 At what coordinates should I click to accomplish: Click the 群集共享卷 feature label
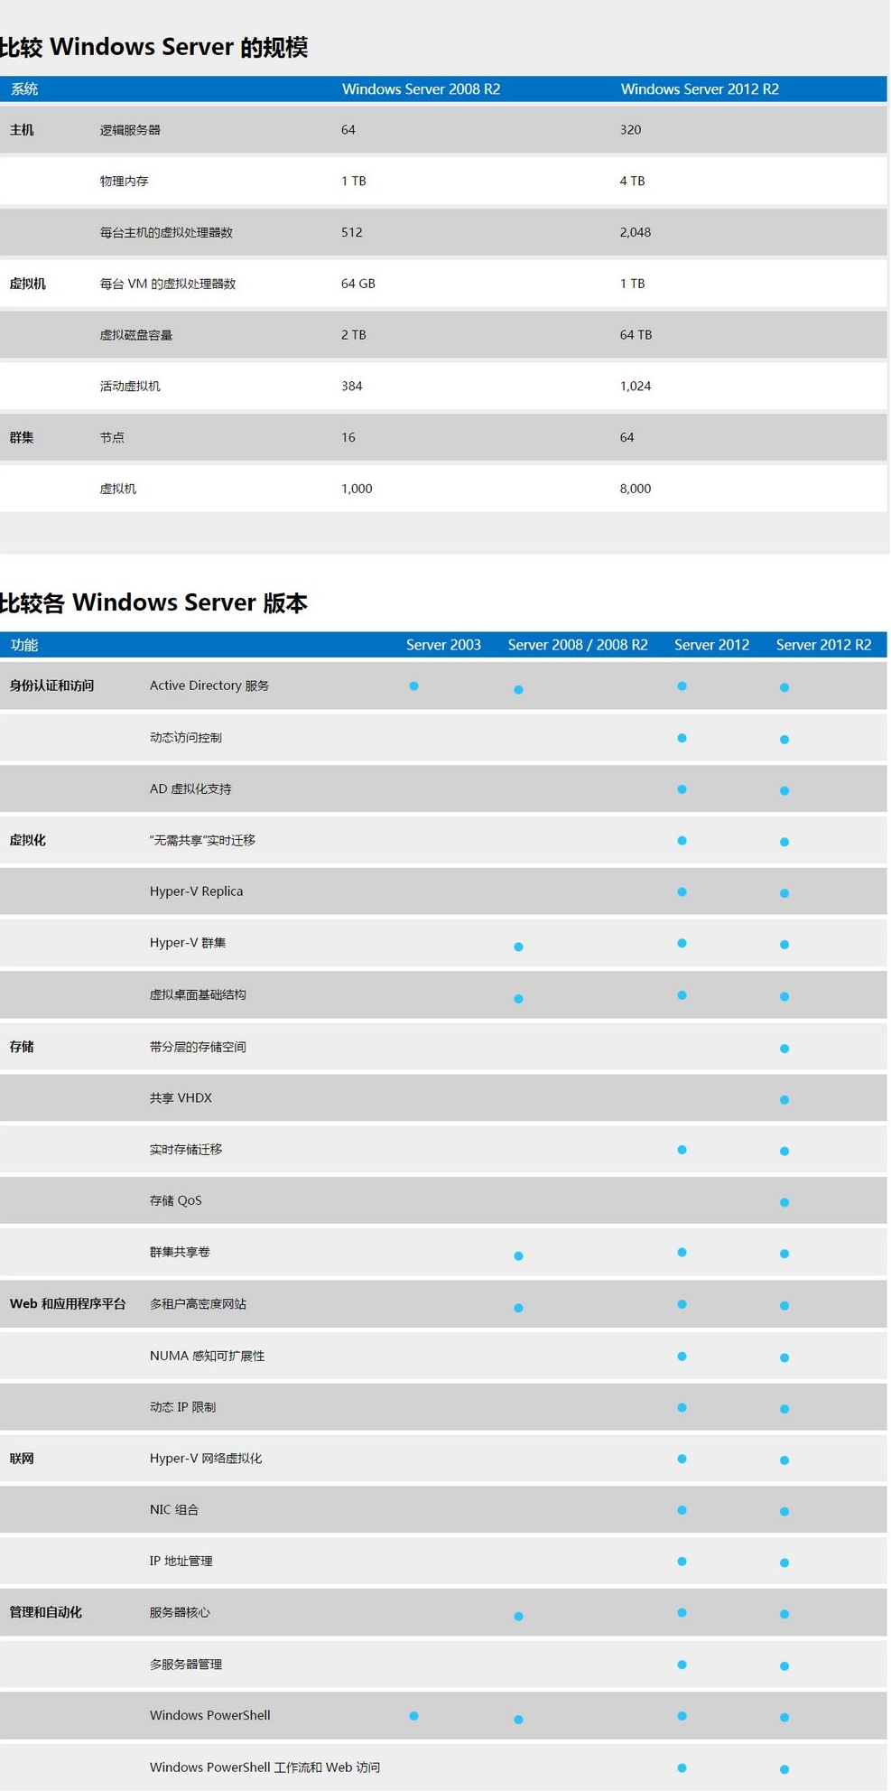[x=180, y=1252]
